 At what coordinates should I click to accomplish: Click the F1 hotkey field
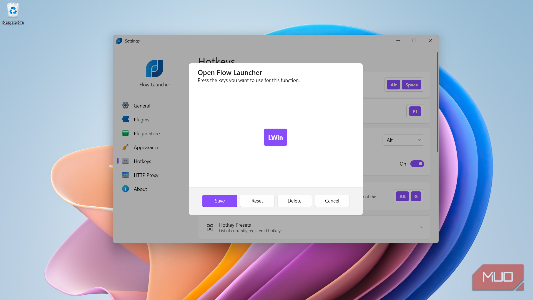point(415,111)
